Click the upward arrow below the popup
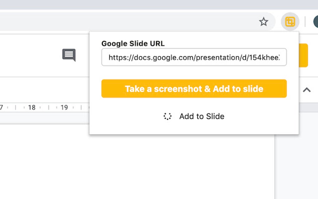 click(x=307, y=90)
